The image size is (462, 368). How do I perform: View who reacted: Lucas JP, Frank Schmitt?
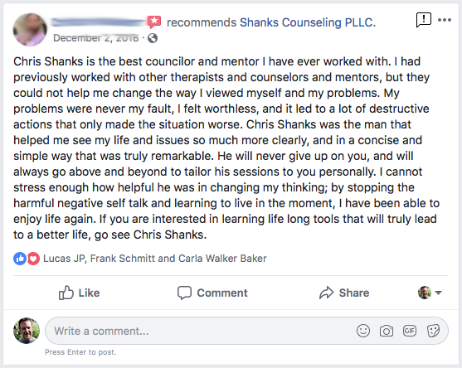154,259
